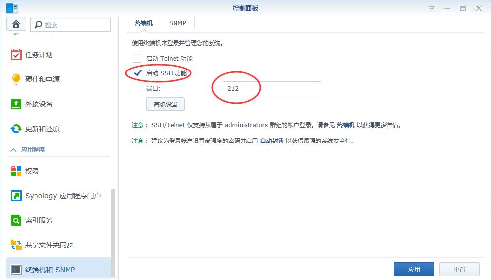Select 索引服务 indexing service icon
This screenshot has width=491, height=280.
(16, 220)
